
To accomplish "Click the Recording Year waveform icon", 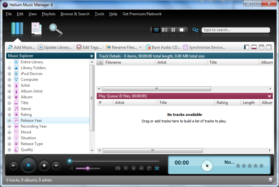I will pos(16,126).
